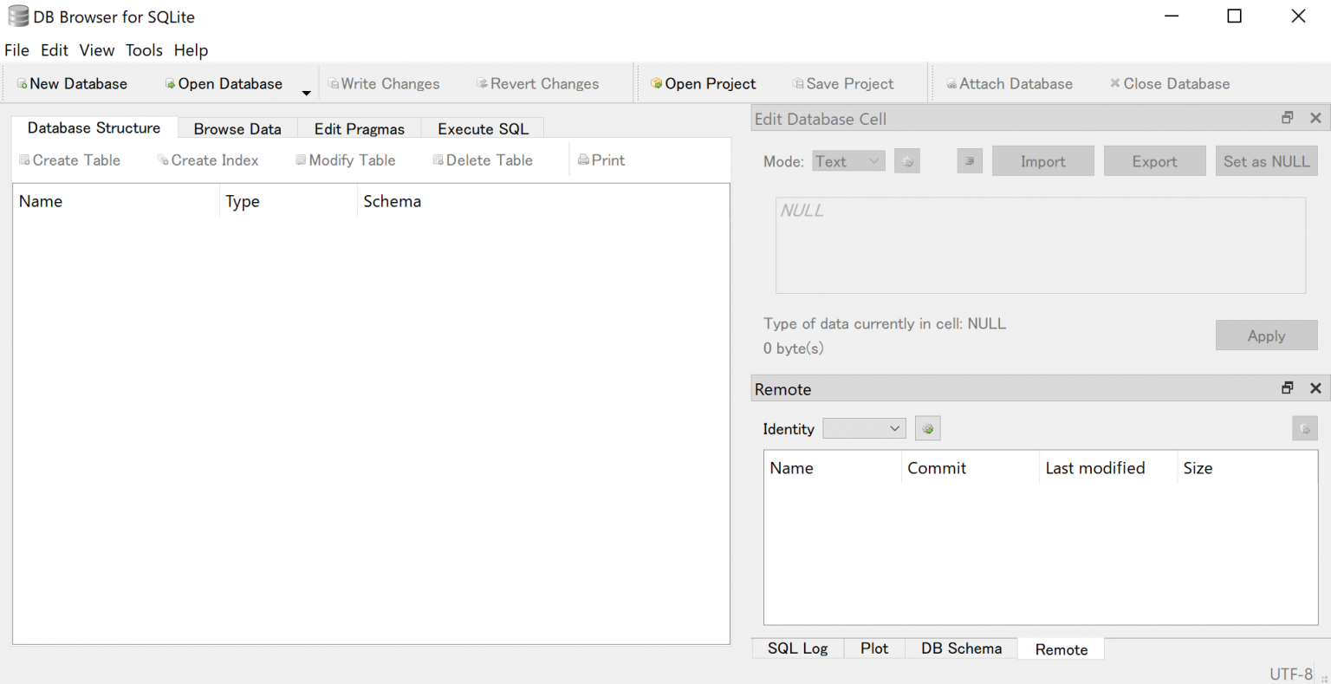Switch to the Browse Data tab
The width and height of the screenshot is (1331, 684).
[237, 129]
